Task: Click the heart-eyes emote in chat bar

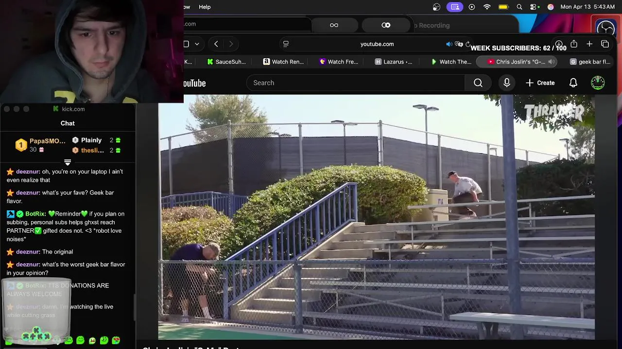Action: pos(116,340)
